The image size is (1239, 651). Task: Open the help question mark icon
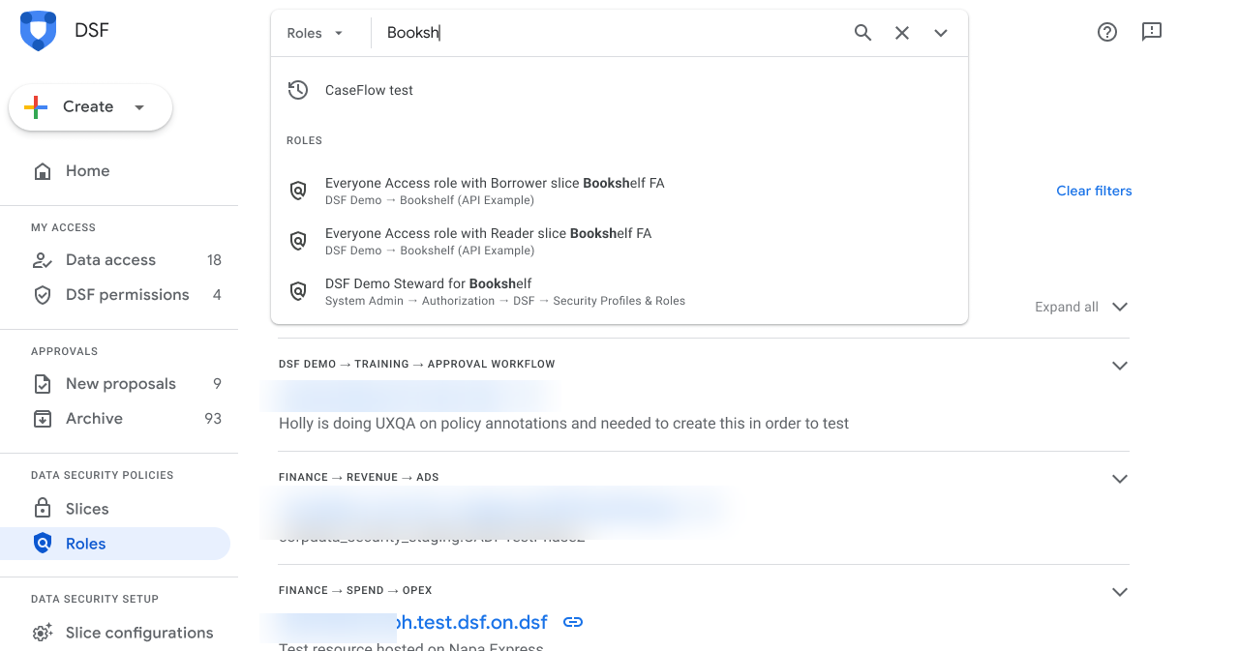tap(1107, 32)
